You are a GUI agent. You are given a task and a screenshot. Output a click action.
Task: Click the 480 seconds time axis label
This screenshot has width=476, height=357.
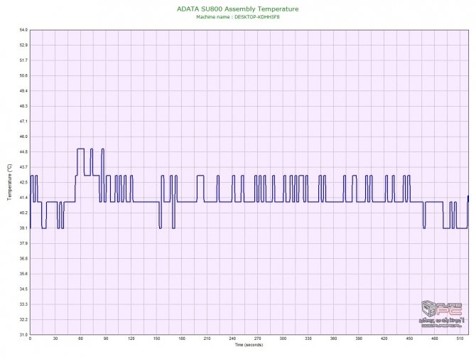(x=435, y=339)
